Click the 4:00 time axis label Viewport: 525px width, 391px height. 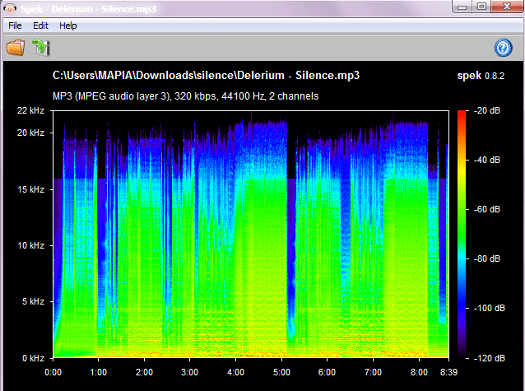(x=235, y=373)
